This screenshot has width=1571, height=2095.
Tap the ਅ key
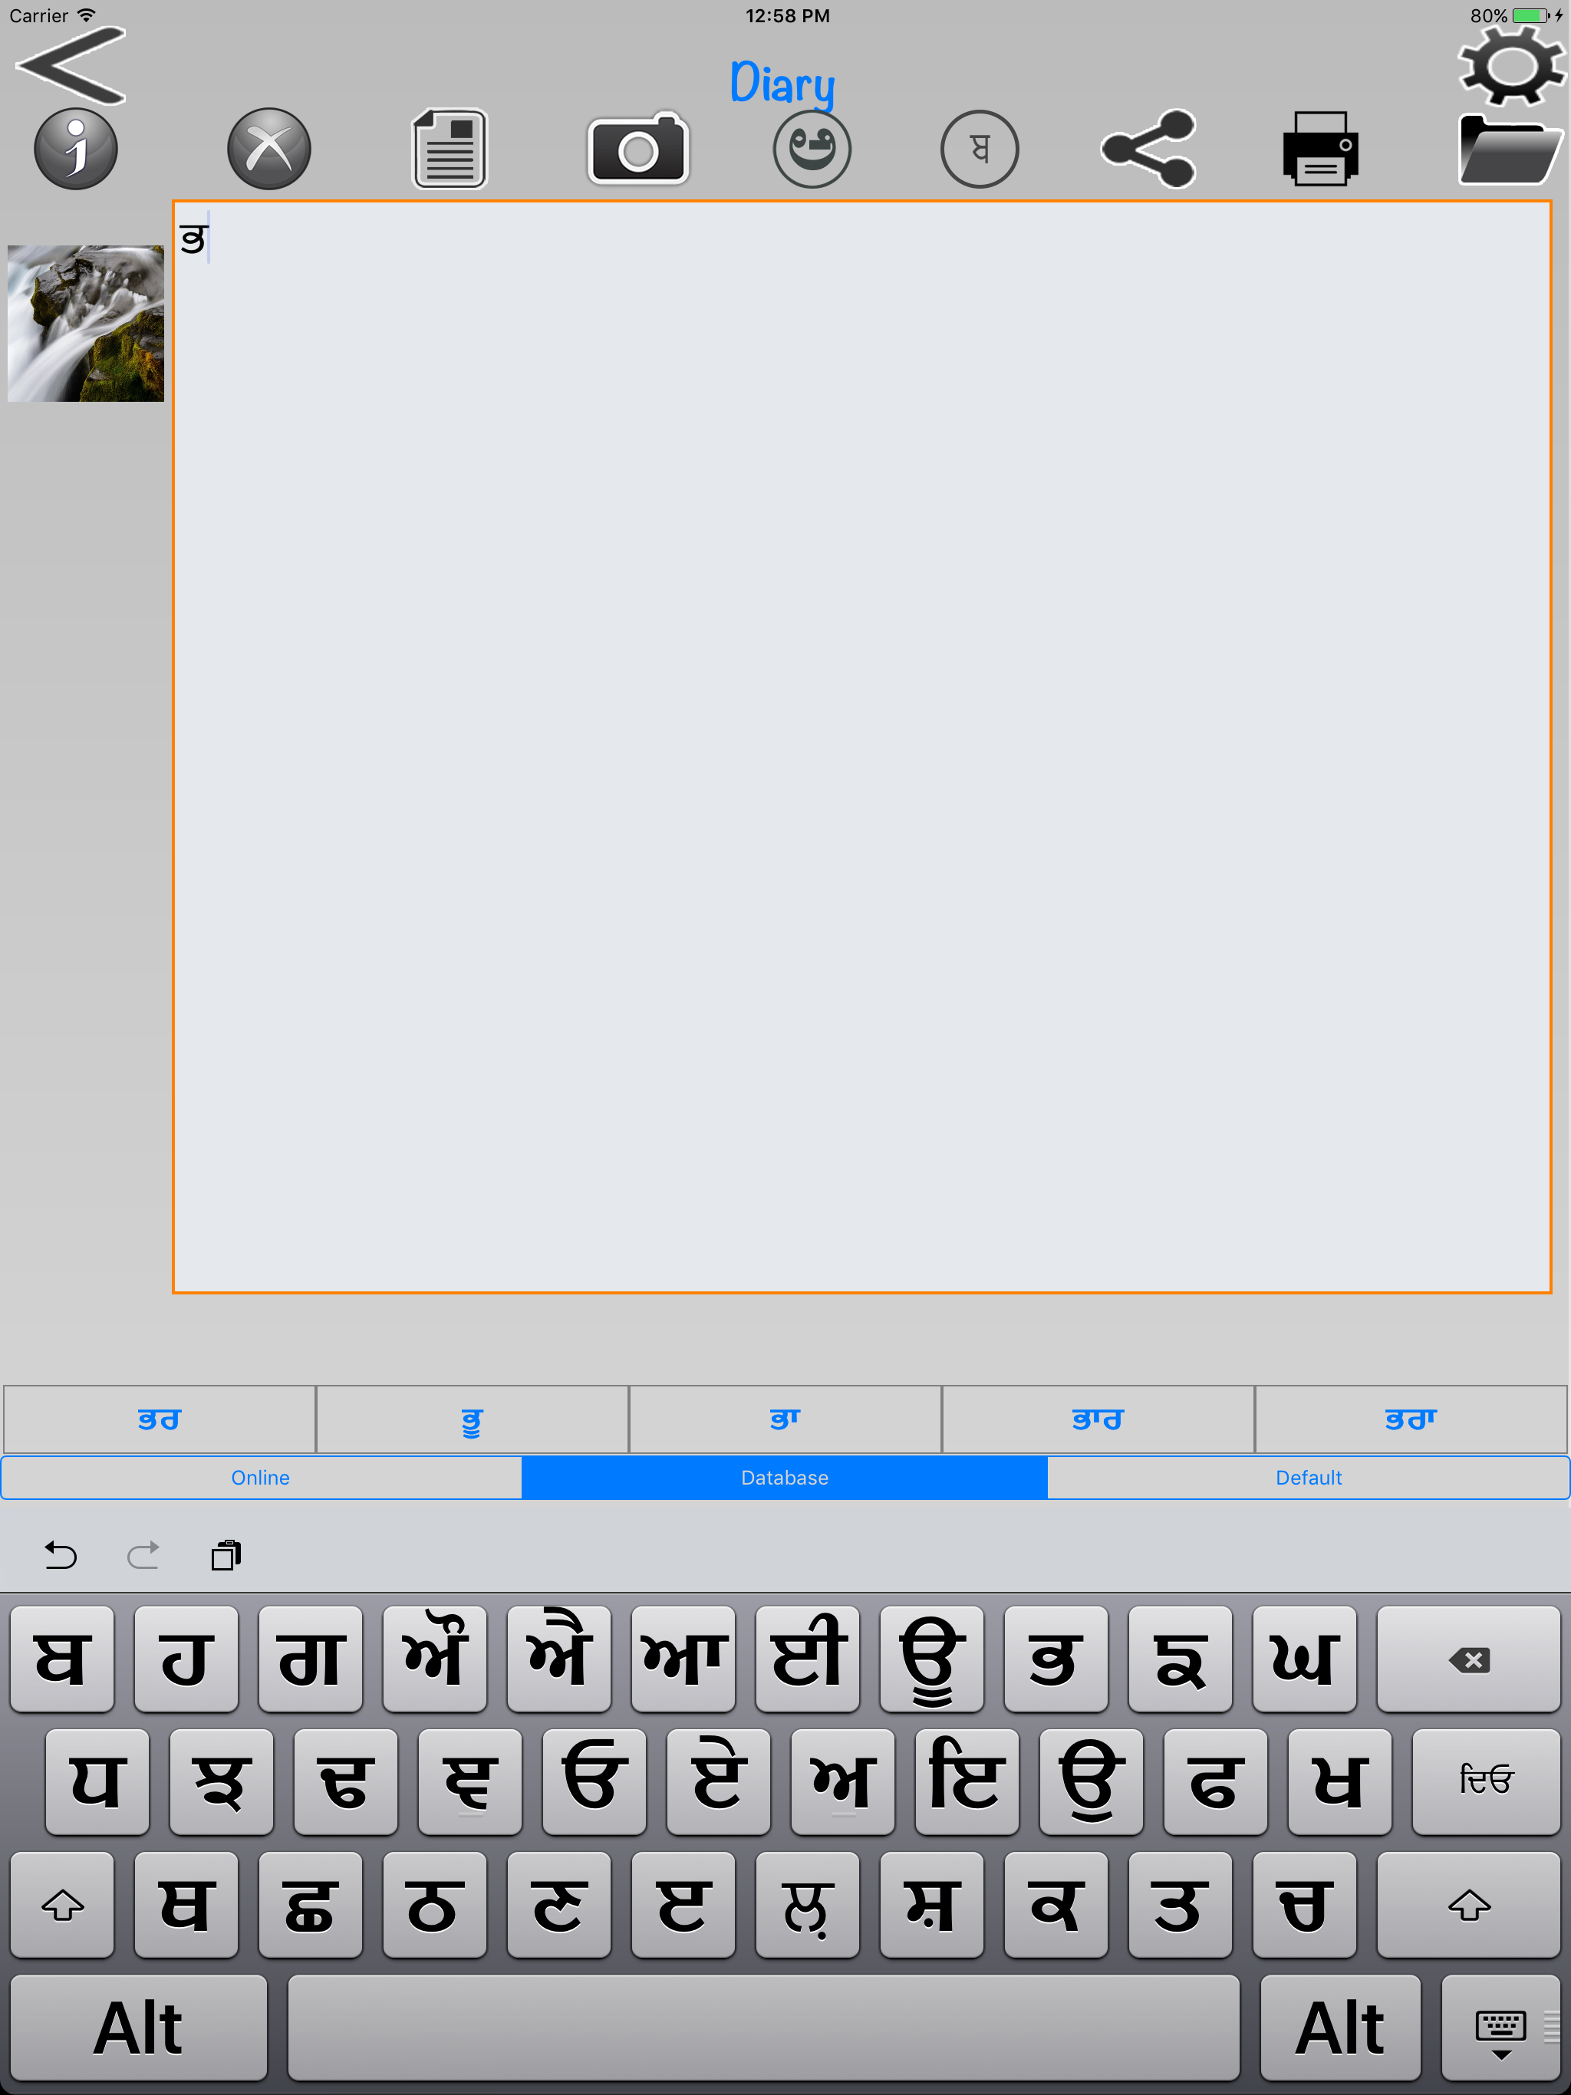click(x=842, y=1782)
